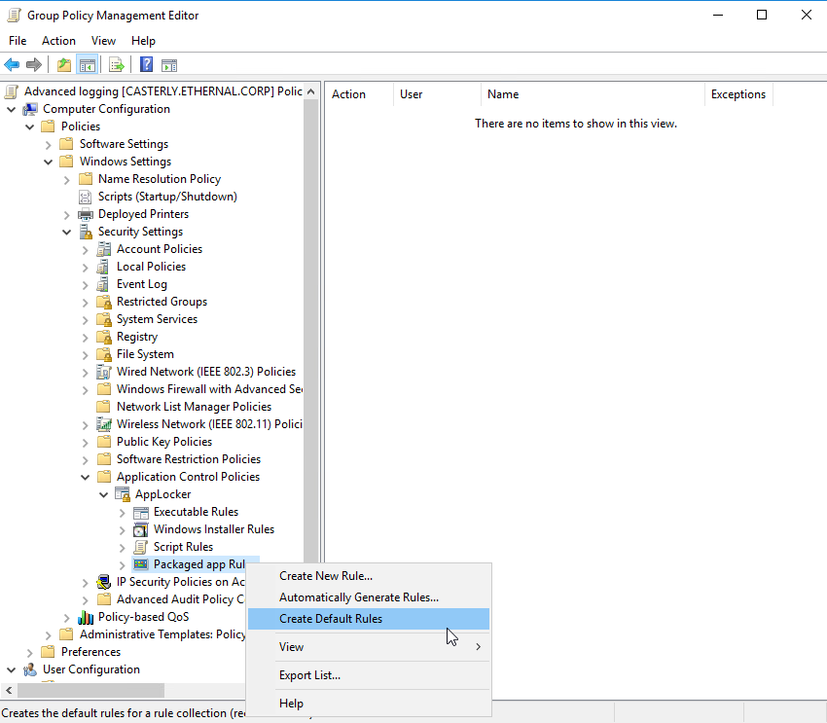Click the Scripts (Startup/Shutdown) icon
827x723 pixels.
coord(85,197)
